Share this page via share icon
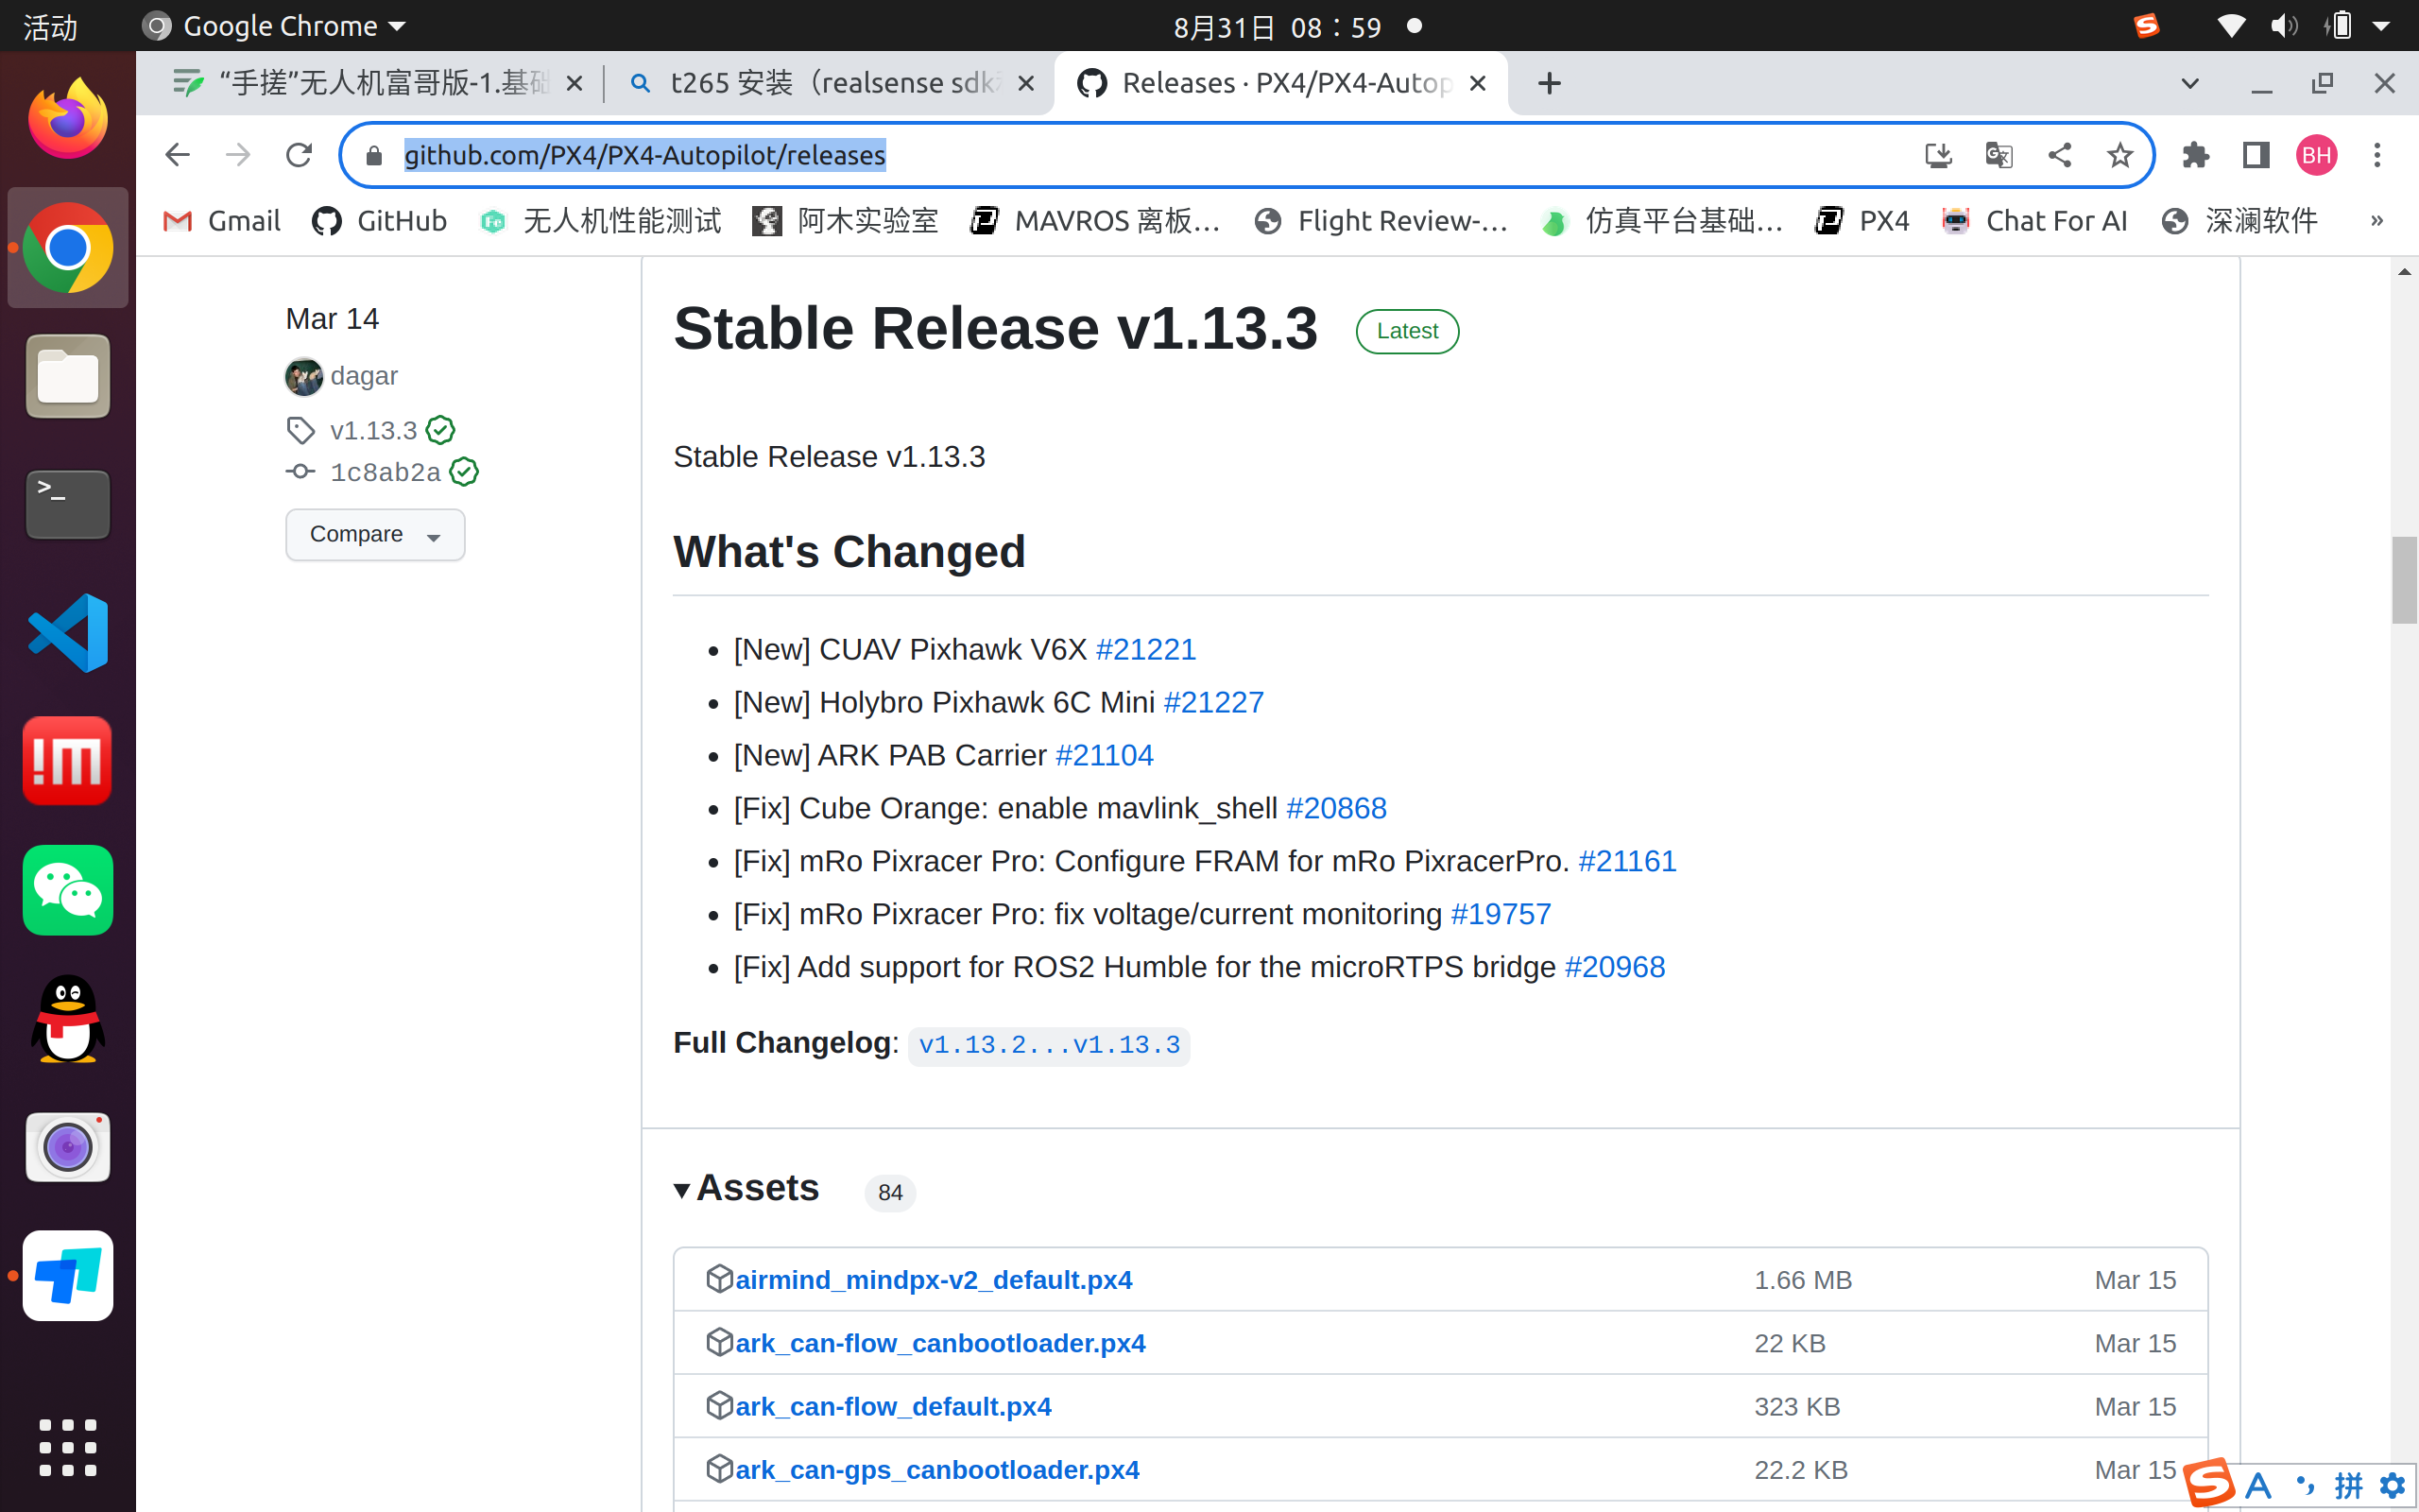The height and width of the screenshot is (1512, 2419). [2059, 155]
